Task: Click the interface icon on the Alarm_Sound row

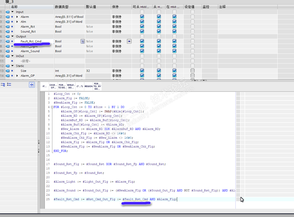Action: point(8,51)
